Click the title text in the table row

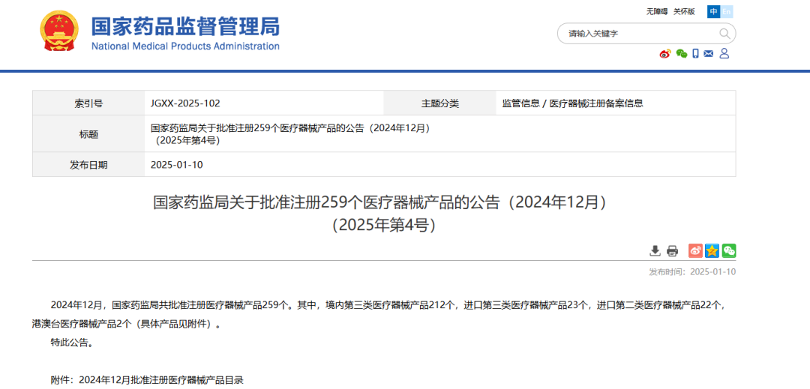290,133
